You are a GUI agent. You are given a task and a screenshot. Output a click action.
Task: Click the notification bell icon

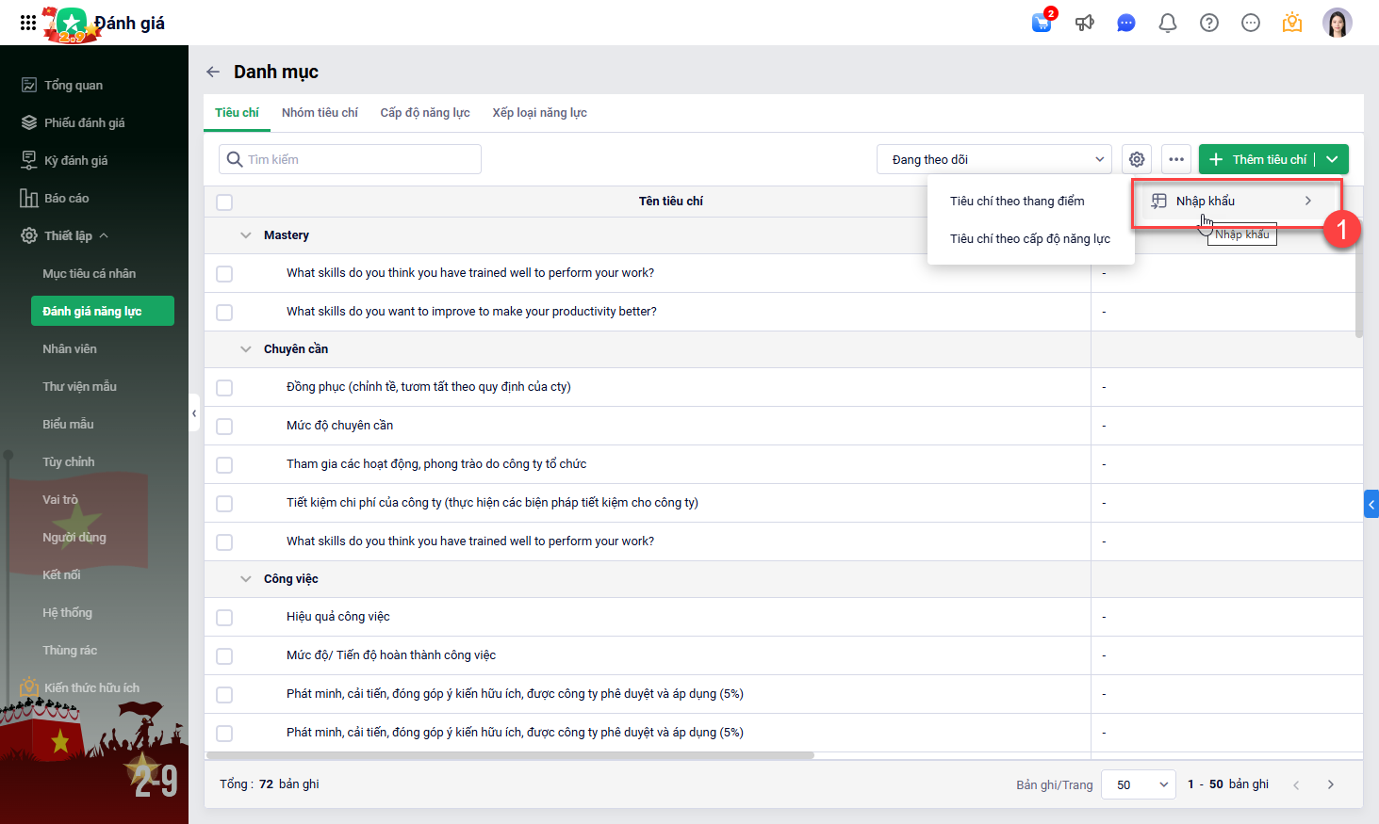1168,23
